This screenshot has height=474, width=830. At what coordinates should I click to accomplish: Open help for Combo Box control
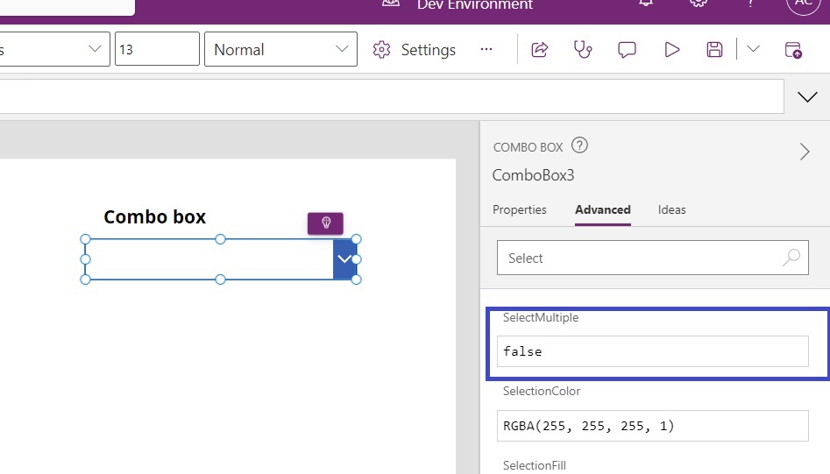point(579,145)
